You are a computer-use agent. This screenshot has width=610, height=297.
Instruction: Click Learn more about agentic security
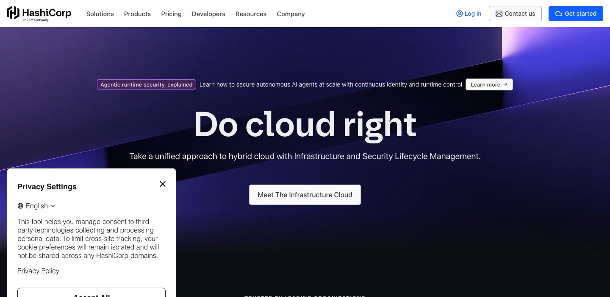click(489, 84)
